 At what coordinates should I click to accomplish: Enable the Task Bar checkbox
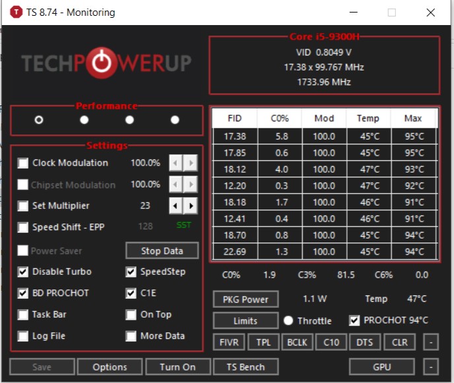coord(23,314)
